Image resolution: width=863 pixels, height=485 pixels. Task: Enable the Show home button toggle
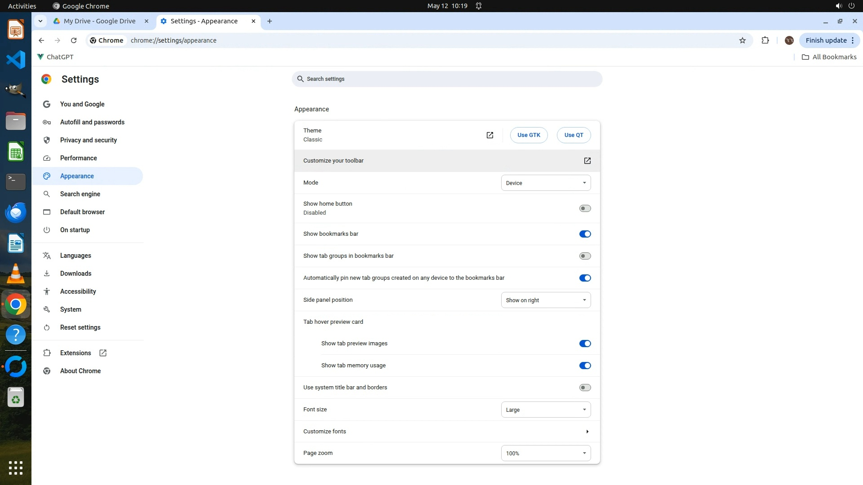[585, 208]
